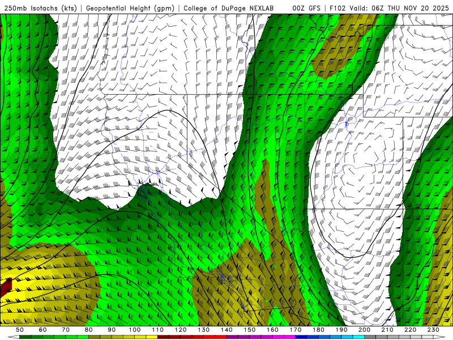Image resolution: width=453 pixels, height=340 pixels.
Task: Click the 180 label on the color scale
Action: (318, 330)
